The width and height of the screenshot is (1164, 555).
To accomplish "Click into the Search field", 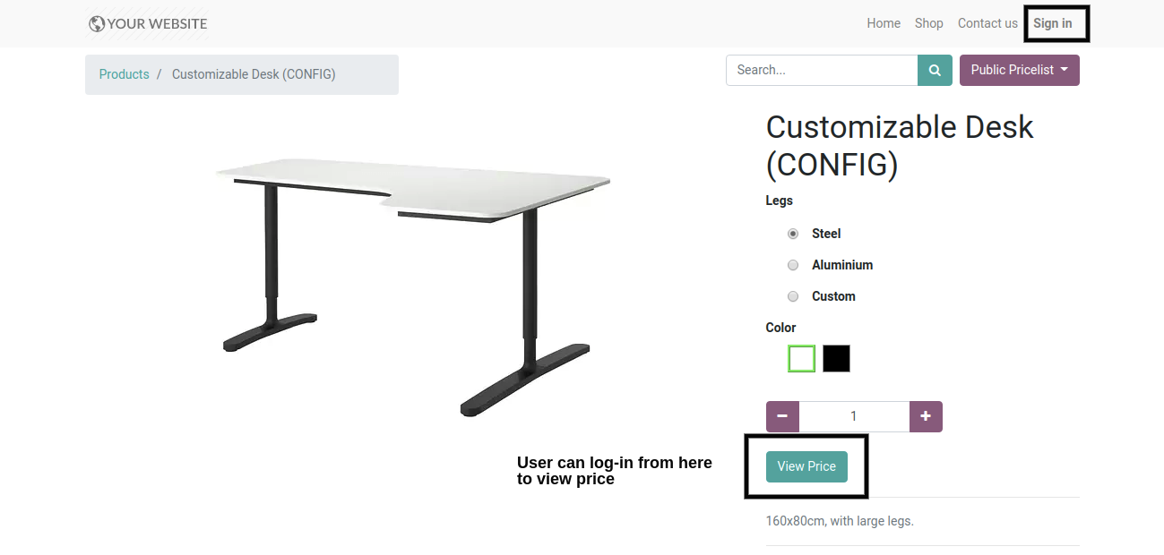I will pos(821,71).
